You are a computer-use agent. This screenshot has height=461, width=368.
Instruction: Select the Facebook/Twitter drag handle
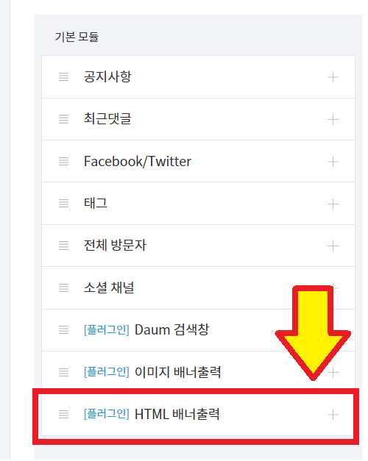[63, 162]
